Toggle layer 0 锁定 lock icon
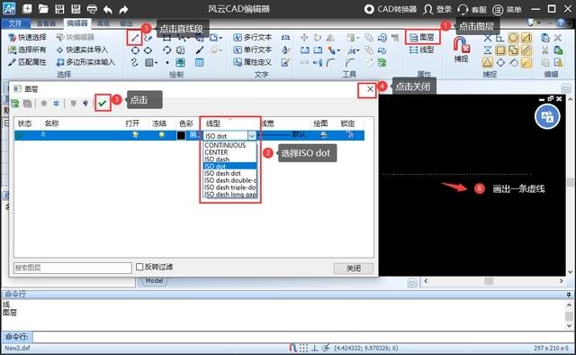 [x=350, y=135]
